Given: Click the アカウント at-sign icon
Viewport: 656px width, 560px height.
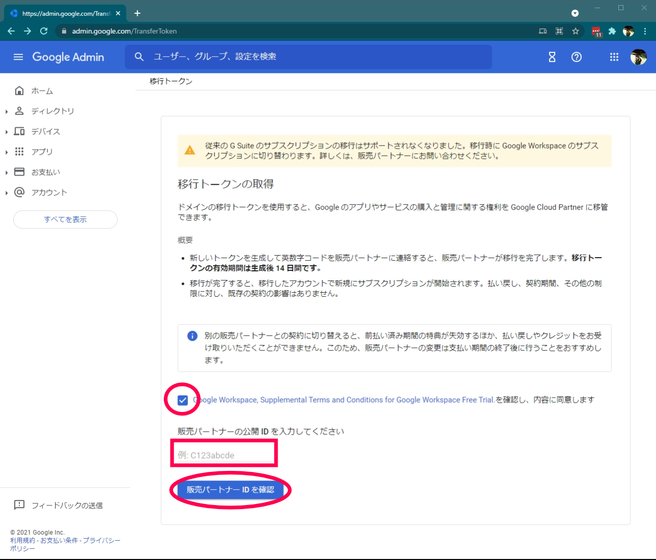Looking at the screenshot, I should pos(19,192).
